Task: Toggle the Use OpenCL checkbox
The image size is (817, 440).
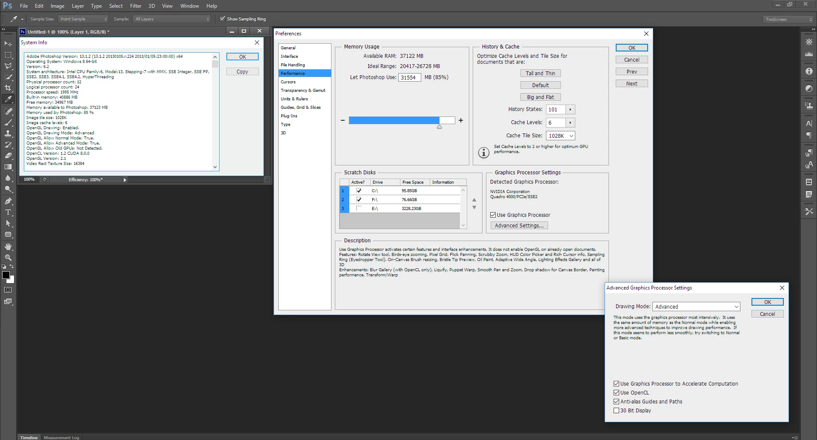Action: (616, 392)
